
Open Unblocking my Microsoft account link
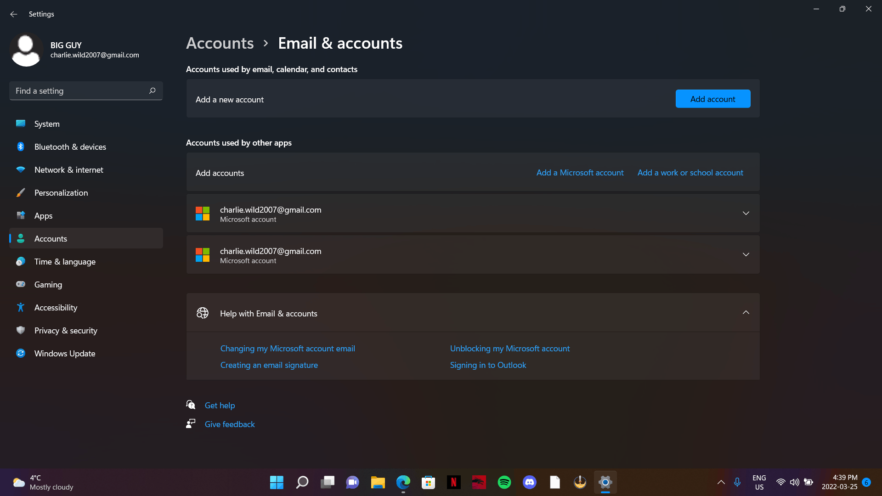click(x=510, y=349)
